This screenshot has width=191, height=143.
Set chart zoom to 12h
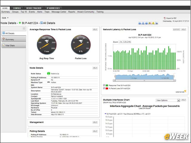[125, 42]
